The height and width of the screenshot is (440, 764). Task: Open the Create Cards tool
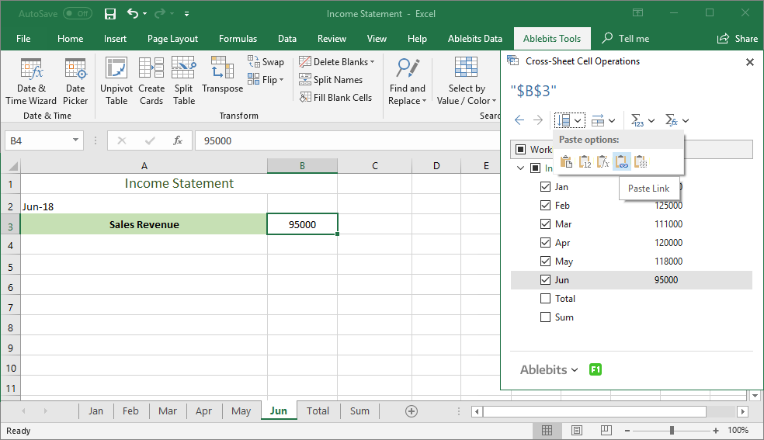point(151,81)
